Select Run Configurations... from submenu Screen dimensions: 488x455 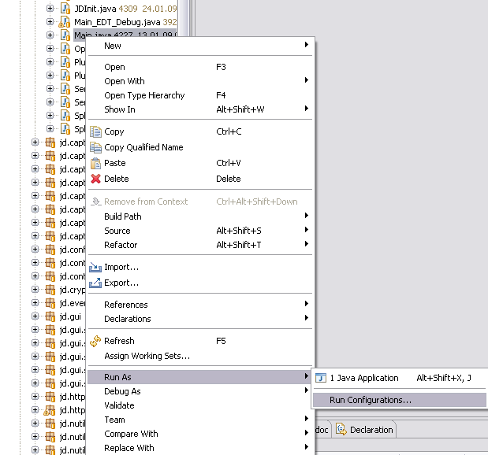click(x=371, y=400)
